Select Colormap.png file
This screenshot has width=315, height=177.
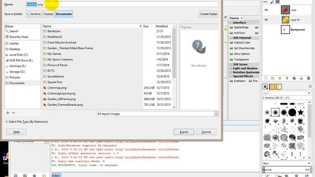click(x=57, y=88)
